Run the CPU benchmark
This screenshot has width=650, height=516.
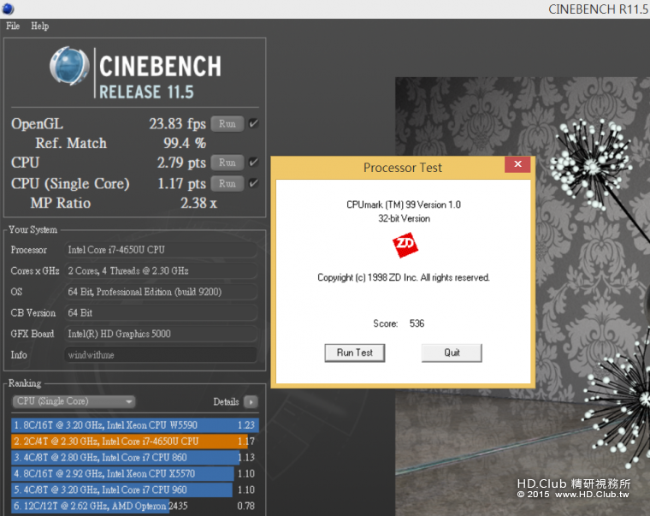click(x=227, y=163)
